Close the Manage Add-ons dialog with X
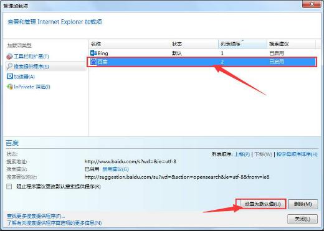324x231 pixels. [x=312, y=4]
